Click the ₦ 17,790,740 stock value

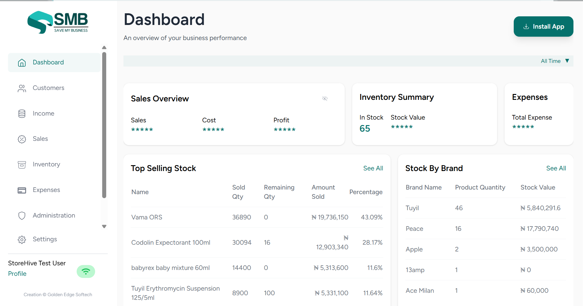click(539, 229)
